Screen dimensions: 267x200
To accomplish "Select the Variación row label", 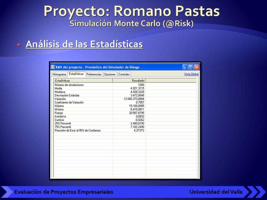I will click(x=60, y=99).
